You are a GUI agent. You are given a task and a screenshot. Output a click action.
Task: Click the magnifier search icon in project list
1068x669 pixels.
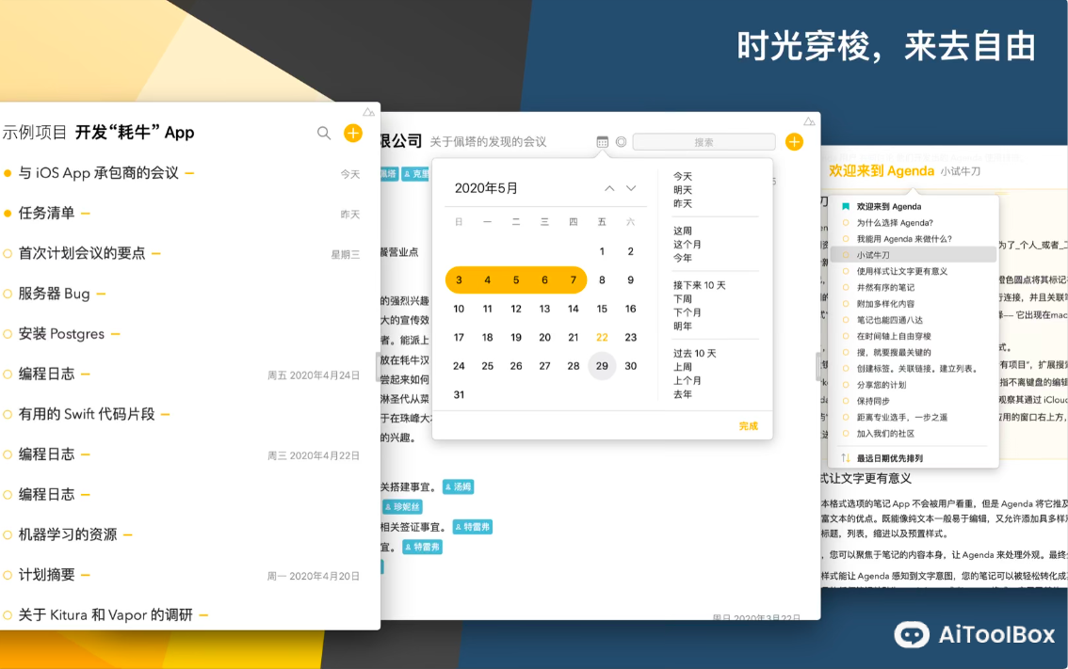pyautogui.click(x=324, y=133)
